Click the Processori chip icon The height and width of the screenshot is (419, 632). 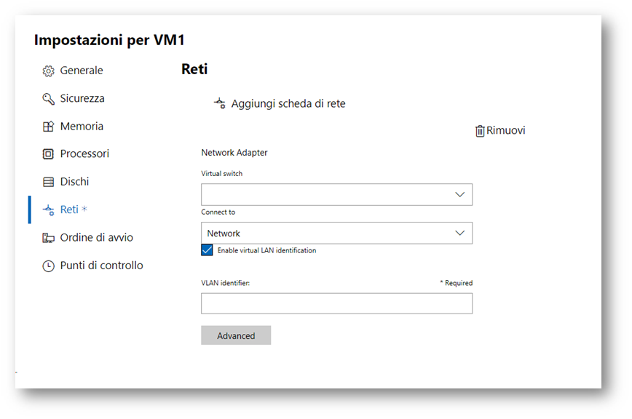(x=48, y=153)
